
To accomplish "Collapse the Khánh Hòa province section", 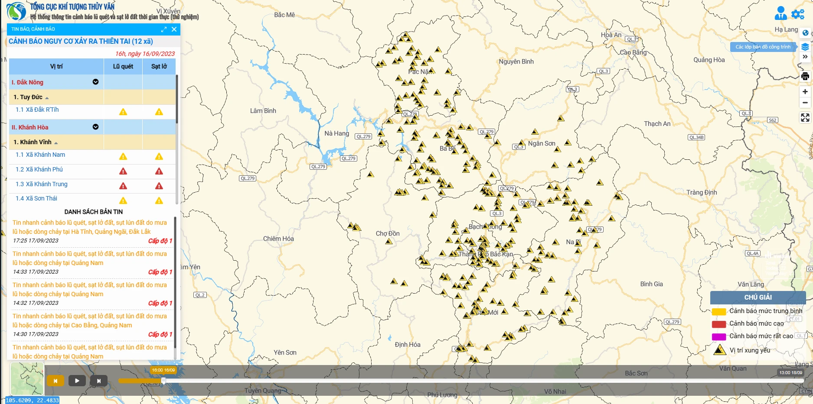I will [x=95, y=127].
